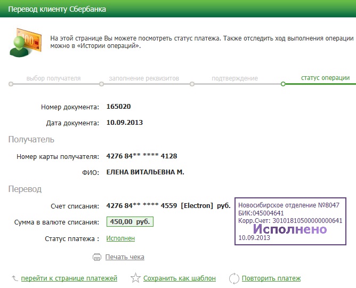The height and width of the screenshot is (288, 356).
Task: Select the заполнение реквизитов step
Action: (144, 78)
